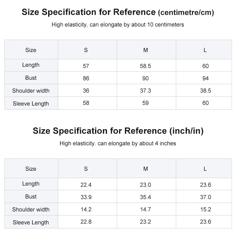This screenshot has width=236, height=236.
Task: Click the L column header in cm table
Action: point(205,50)
